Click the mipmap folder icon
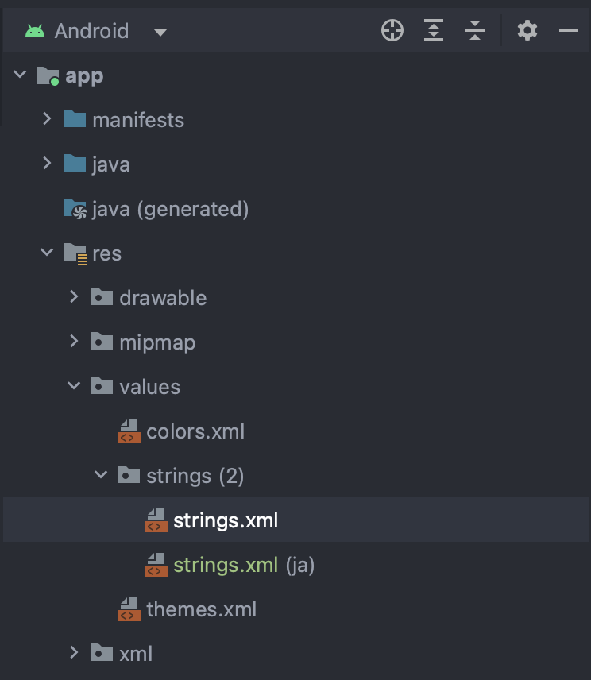591x680 pixels. 102,342
